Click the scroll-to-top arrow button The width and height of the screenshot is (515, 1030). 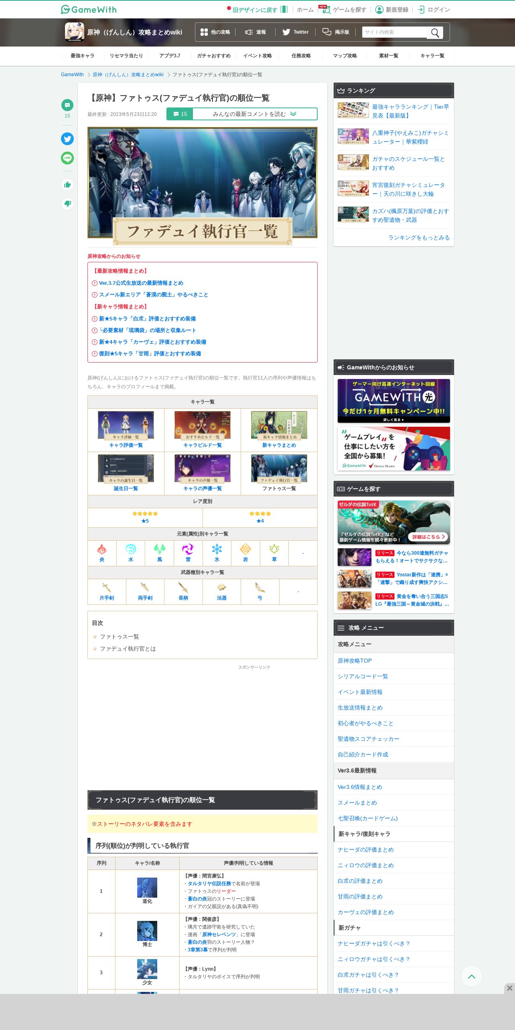472,976
